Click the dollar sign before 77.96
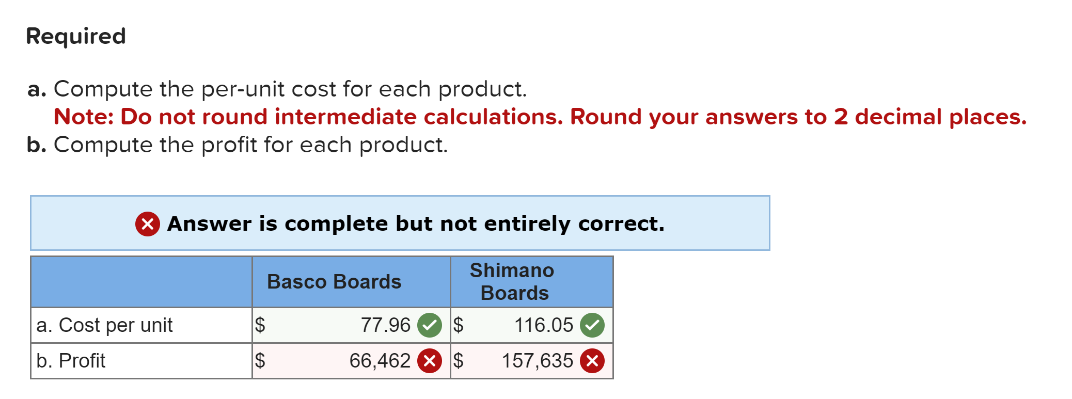 260,325
